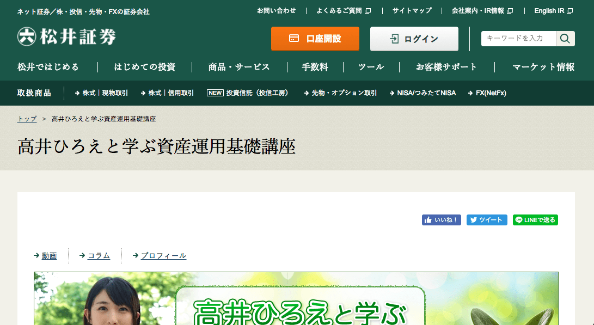Viewport: 594px width, 325px height.
Task: Jump to the プロフィール section
Action: [x=163, y=255]
